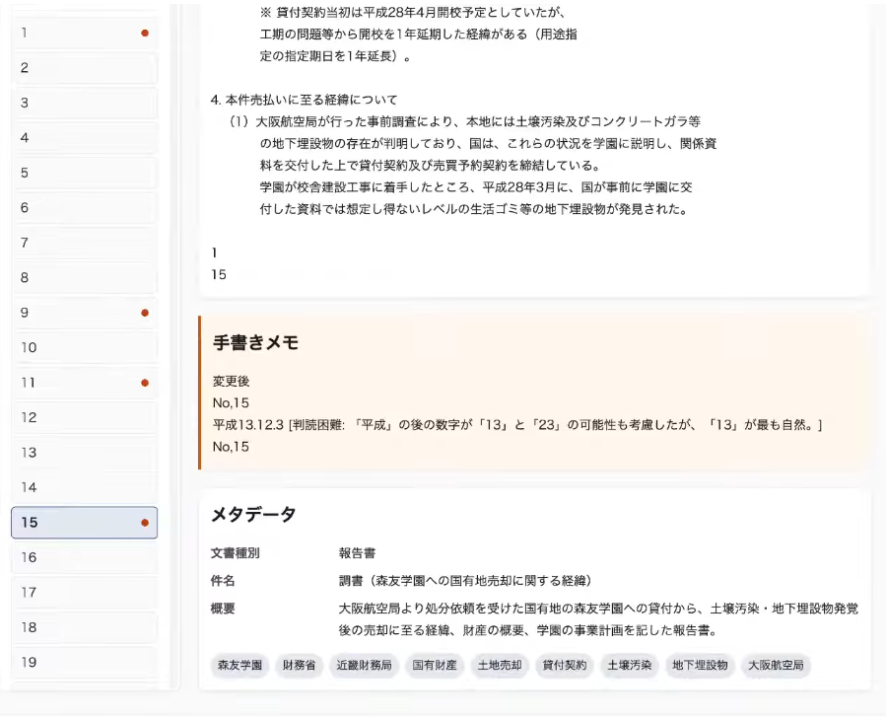Image resolution: width=886 pixels, height=719 pixels.
Task: Select the 近畿財務局 tag
Action: coord(364,666)
